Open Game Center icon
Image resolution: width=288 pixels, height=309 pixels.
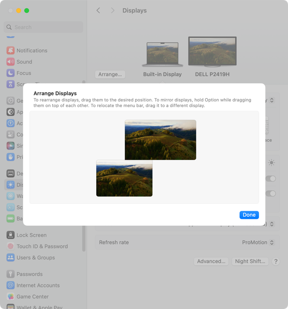tap(10, 296)
